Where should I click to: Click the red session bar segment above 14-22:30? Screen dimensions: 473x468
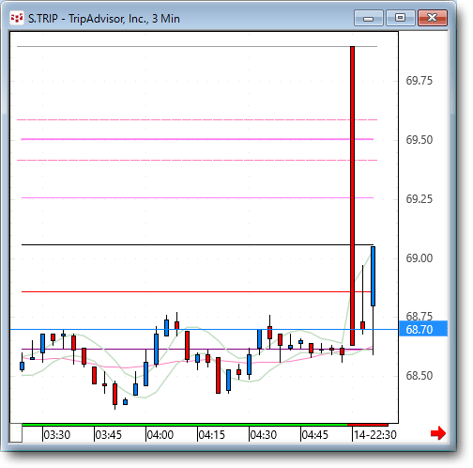pos(368,425)
